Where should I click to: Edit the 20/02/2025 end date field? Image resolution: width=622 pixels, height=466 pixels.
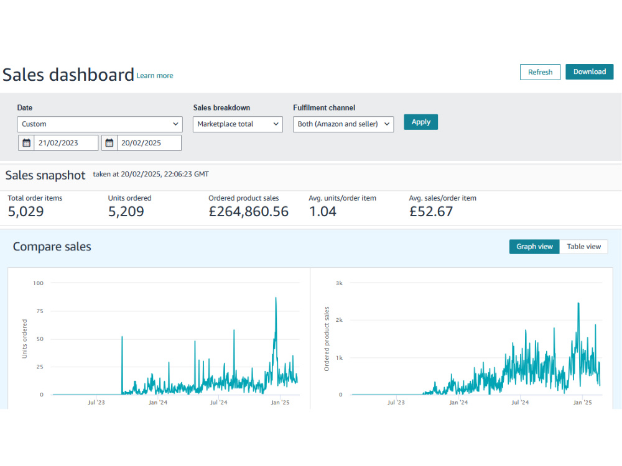[149, 143]
